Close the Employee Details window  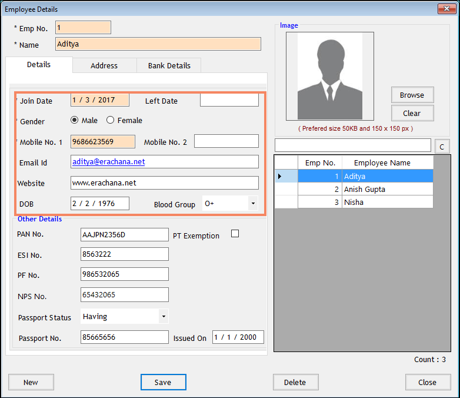coord(446,9)
